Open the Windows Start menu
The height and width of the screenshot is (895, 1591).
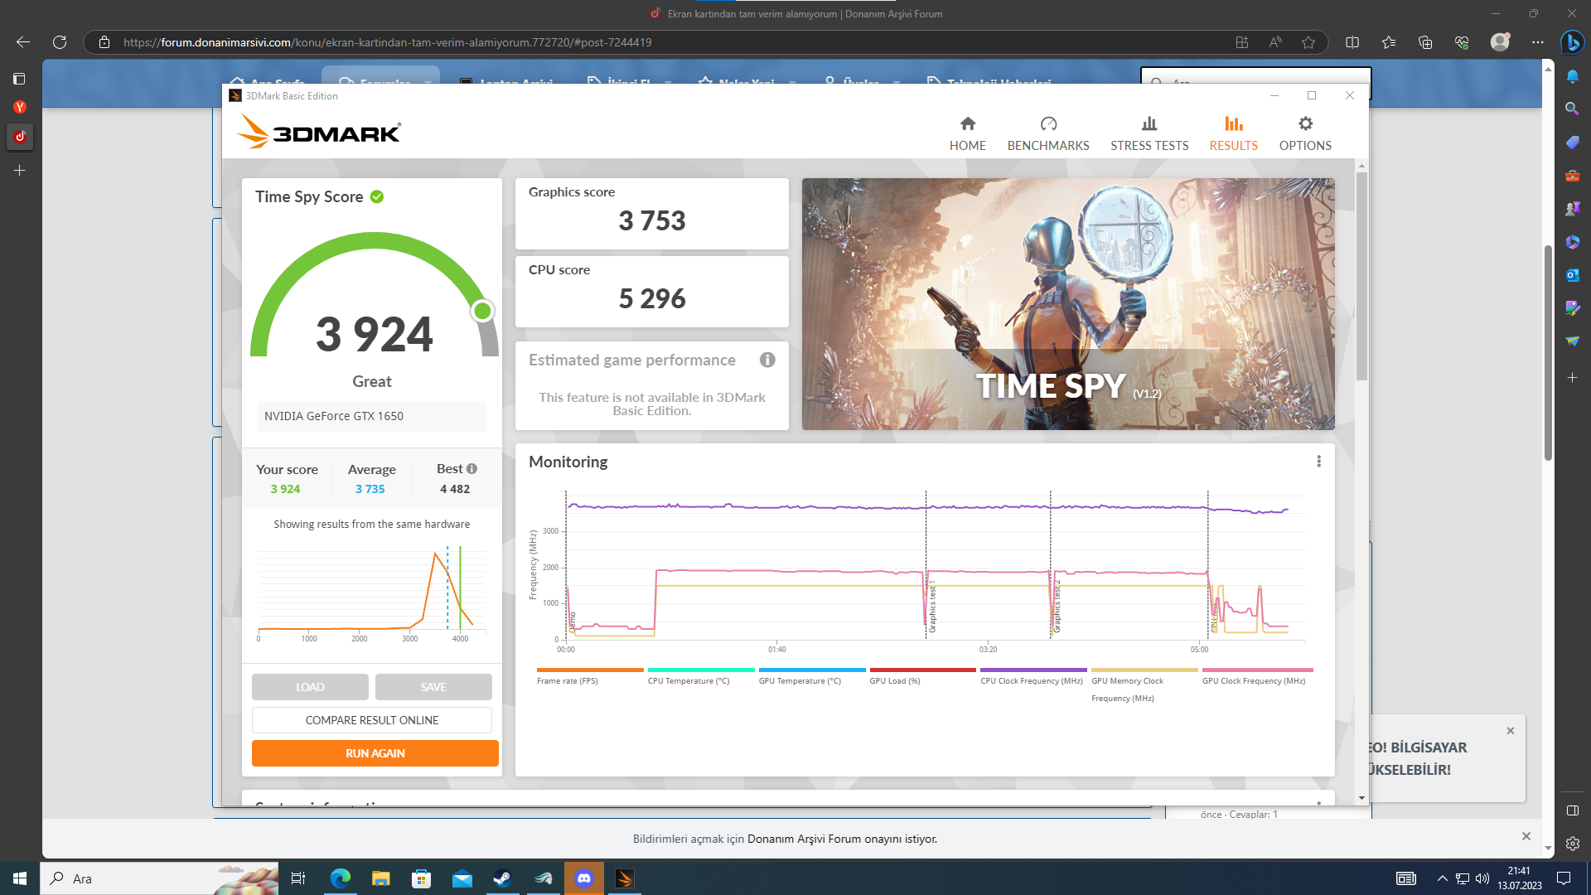click(x=20, y=878)
